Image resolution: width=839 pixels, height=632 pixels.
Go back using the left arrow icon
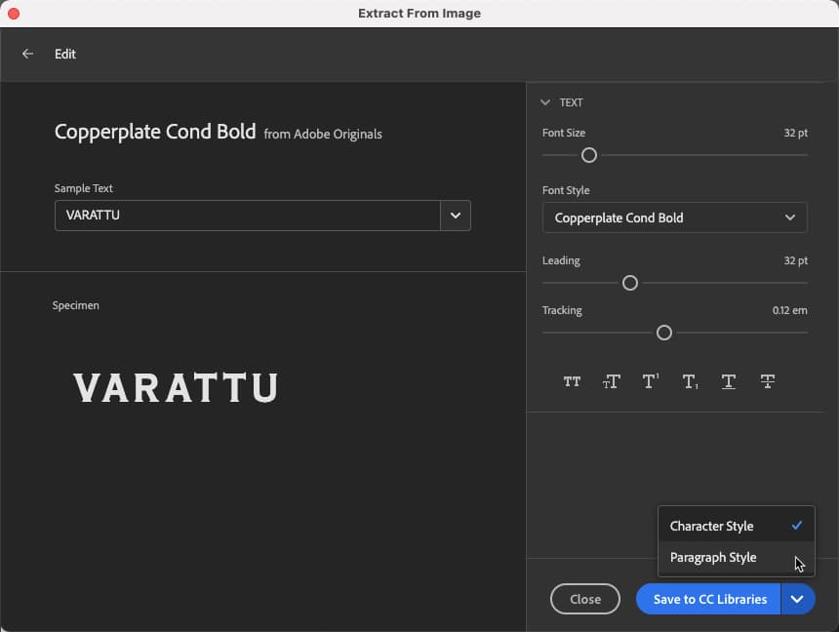(x=28, y=54)
